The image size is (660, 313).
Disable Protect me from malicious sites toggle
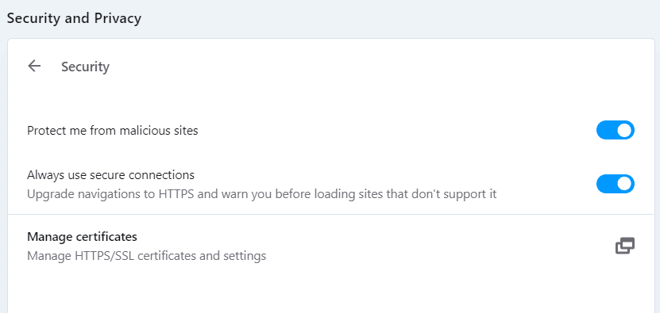[x=615, y=130]
